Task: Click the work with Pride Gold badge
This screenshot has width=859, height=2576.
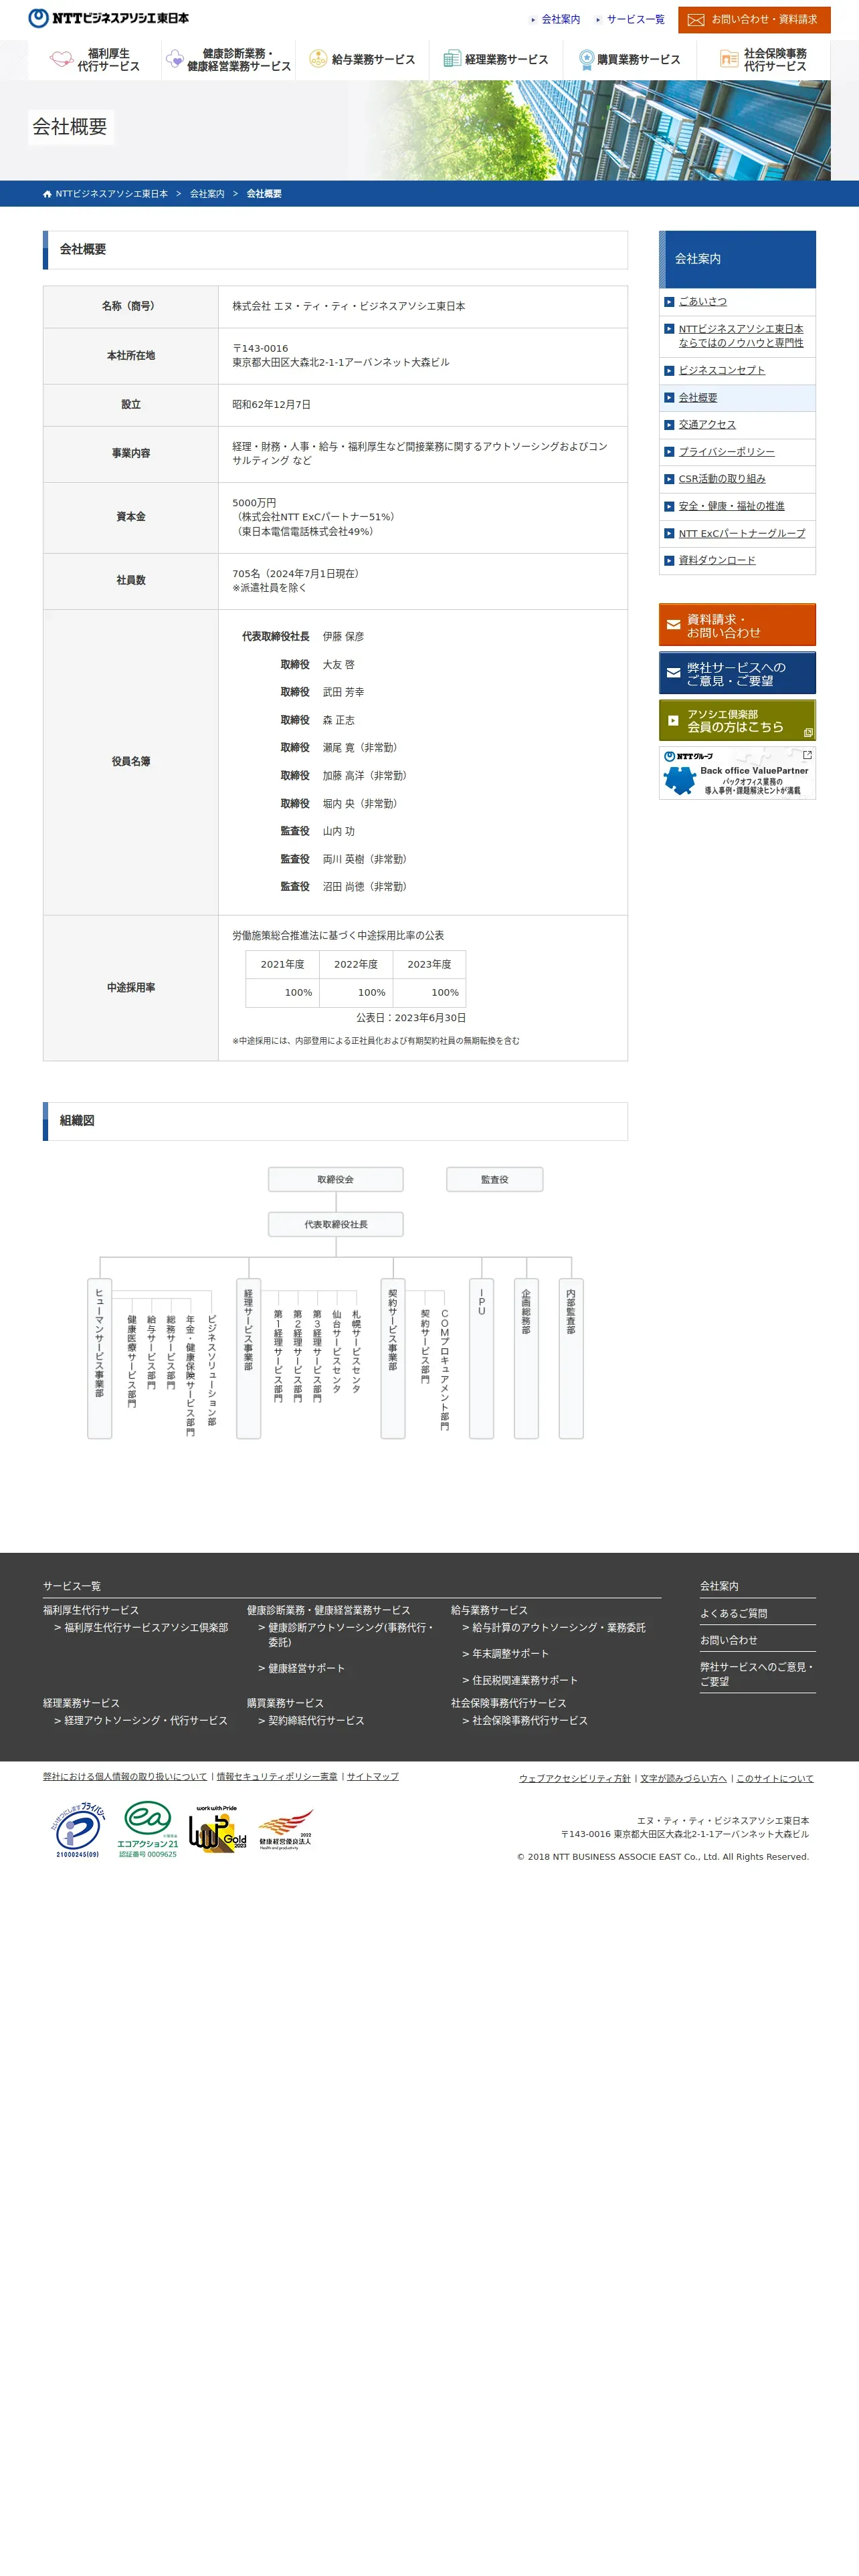Action: click(x=218, y=1829)
